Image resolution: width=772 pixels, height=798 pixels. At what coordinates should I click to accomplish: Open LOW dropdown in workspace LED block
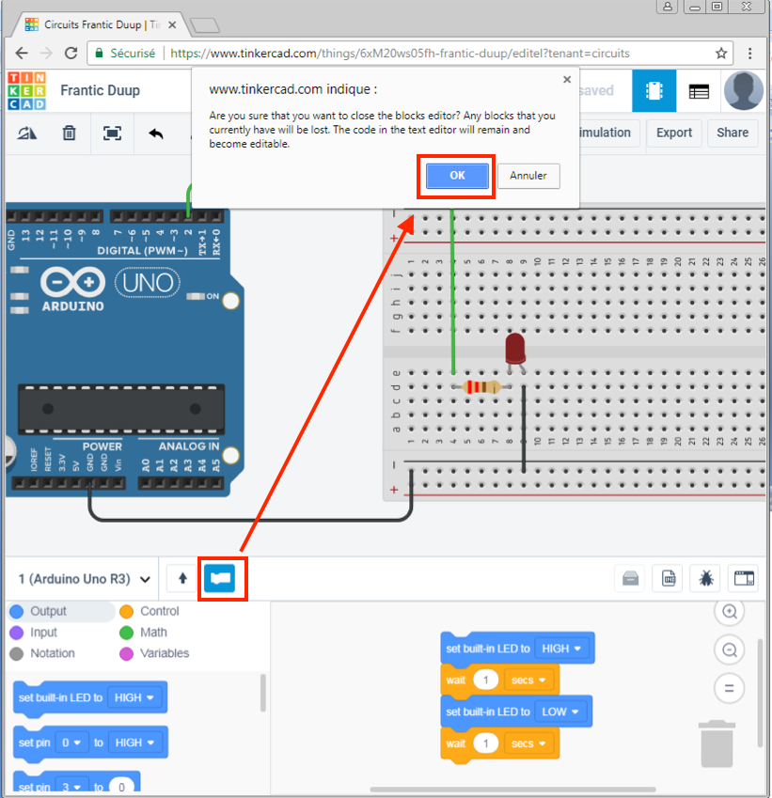(x=560, y=712)
